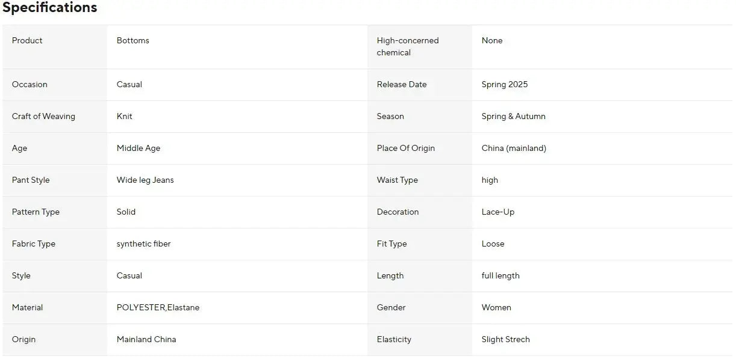Click the Place Of Origin label

[x=405, y=149]
